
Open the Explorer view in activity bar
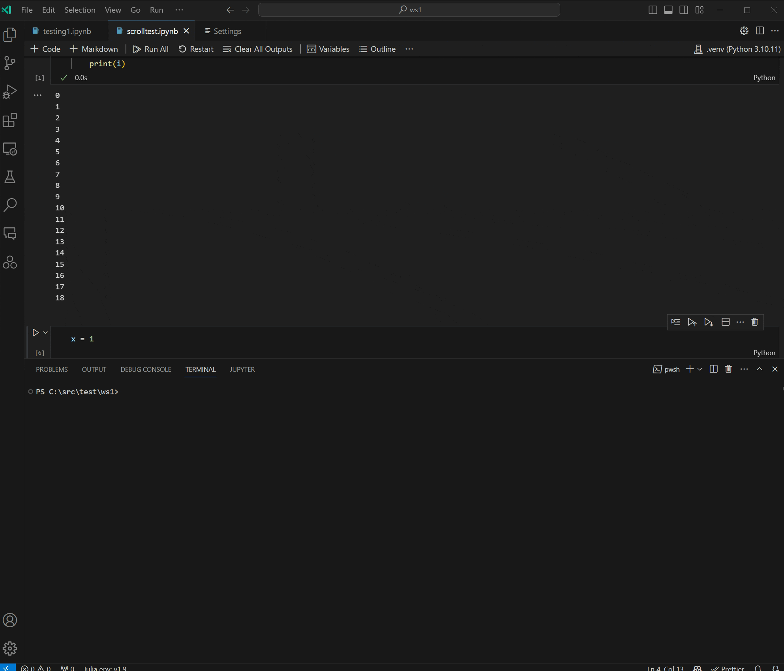click(x=10, y=35)
